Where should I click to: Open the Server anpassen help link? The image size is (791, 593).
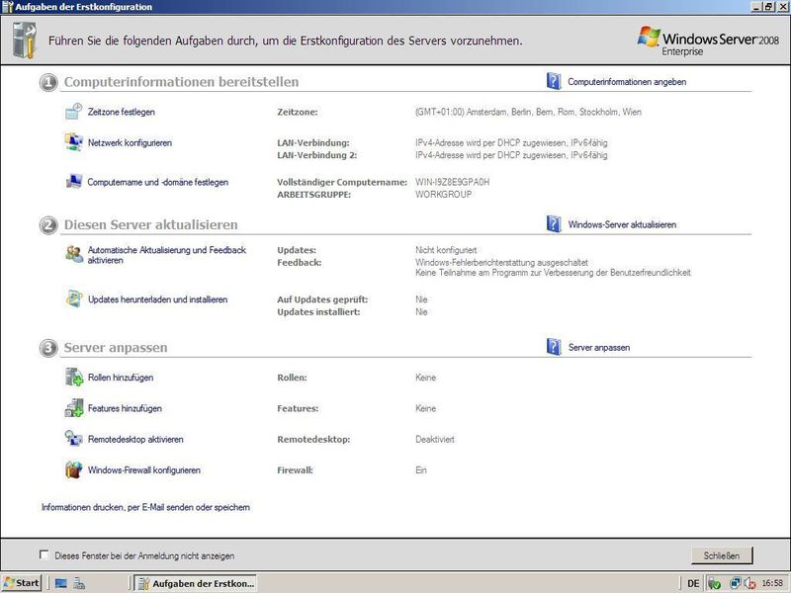(598, 348)
